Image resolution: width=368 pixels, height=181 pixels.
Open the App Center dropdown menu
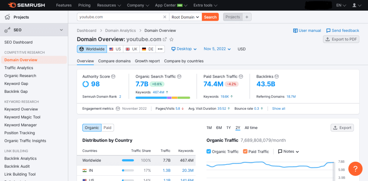click(x=171, y=5)
